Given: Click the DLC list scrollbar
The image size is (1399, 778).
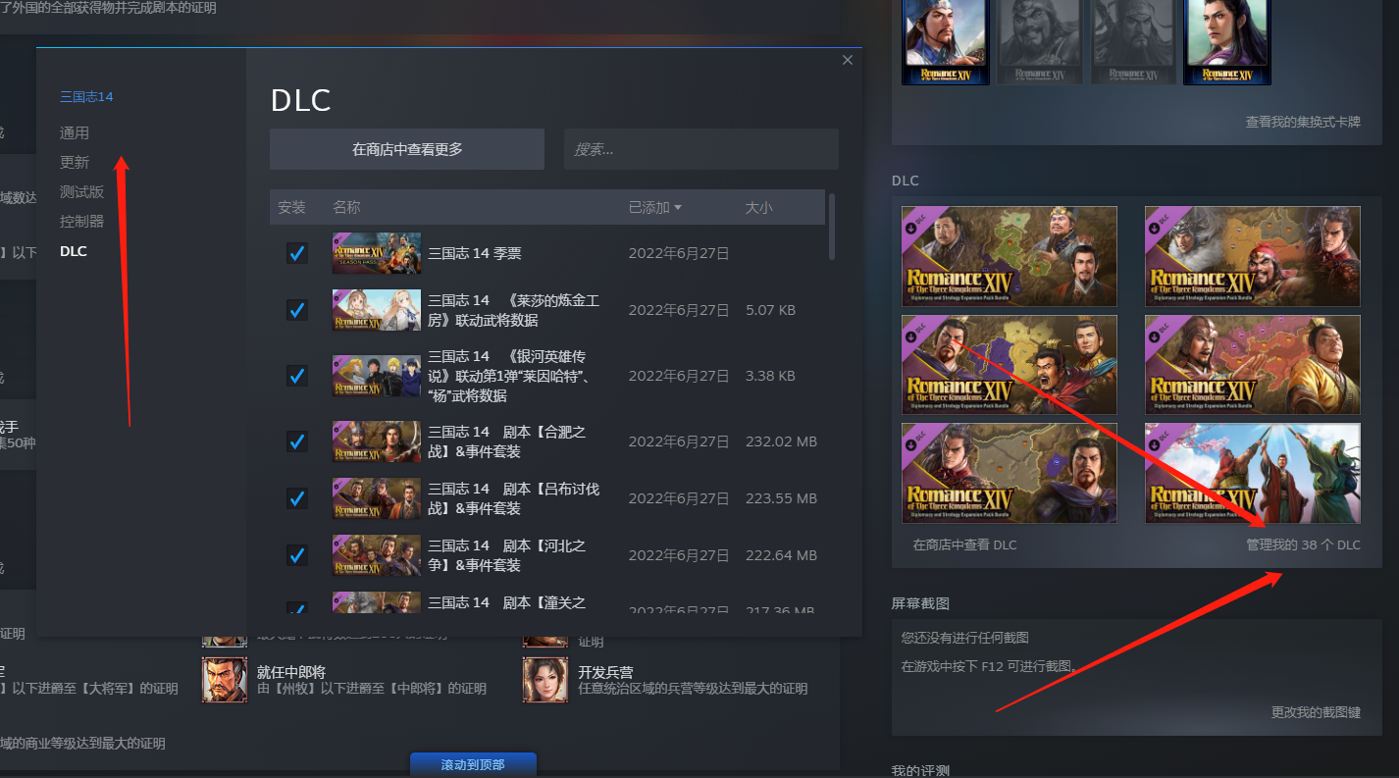Looking at the screenshot, I should pyautogui.click(x=832, y=227).
